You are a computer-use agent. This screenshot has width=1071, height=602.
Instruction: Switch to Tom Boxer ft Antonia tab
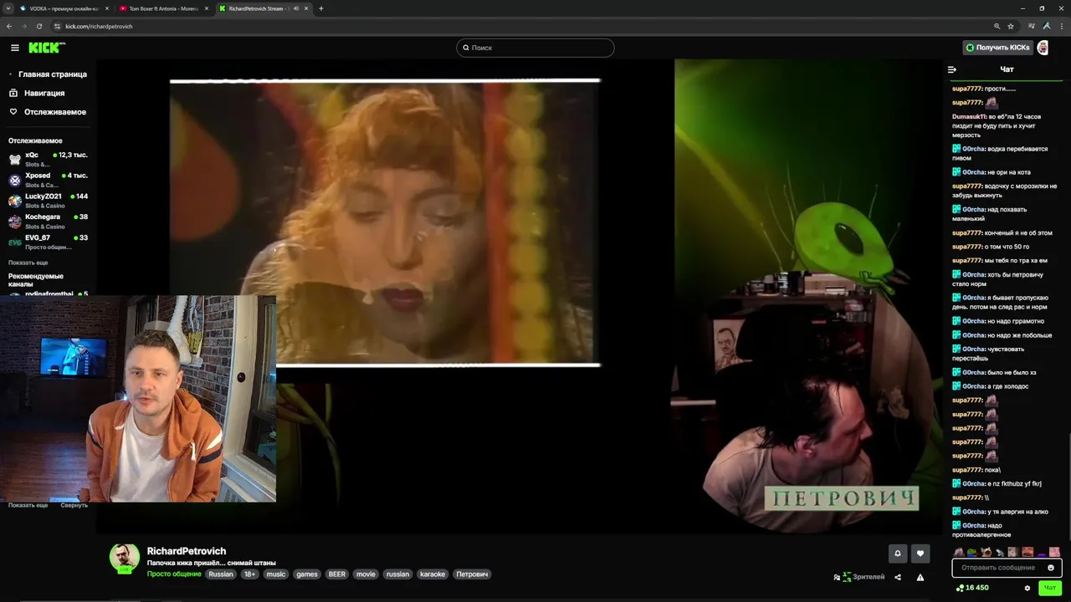pyautogui.click(x=163, y=8)
